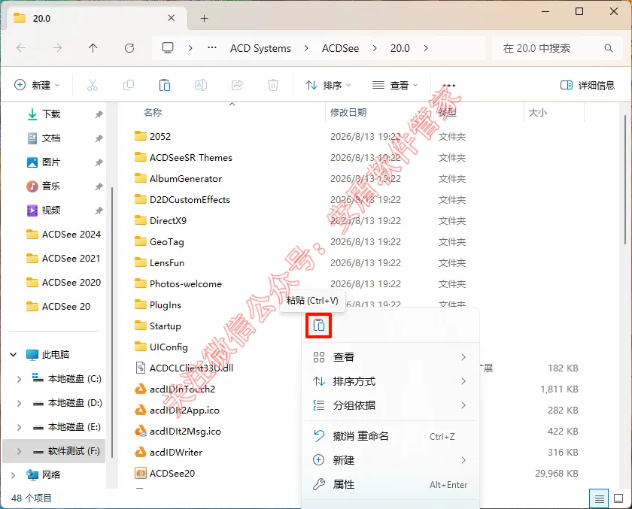Expand the (F:) drive node

click(x=19, y=451)
